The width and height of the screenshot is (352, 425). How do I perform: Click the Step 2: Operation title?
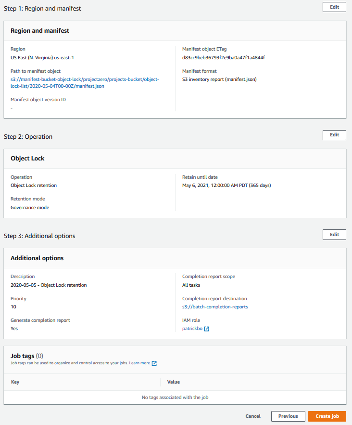click(28, 137)
